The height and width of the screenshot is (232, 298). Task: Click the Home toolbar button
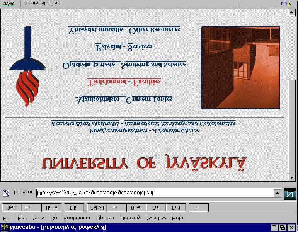point(51,208)
